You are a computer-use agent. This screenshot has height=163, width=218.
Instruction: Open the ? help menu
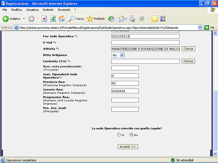coord(75,10)
